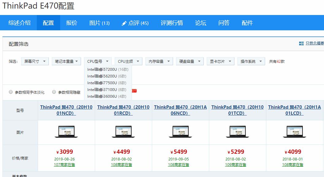The width and height of the screenshot is (324, 177).
Task: Open the 笔记本重量 filter dropdown
Action: point(66,61)
